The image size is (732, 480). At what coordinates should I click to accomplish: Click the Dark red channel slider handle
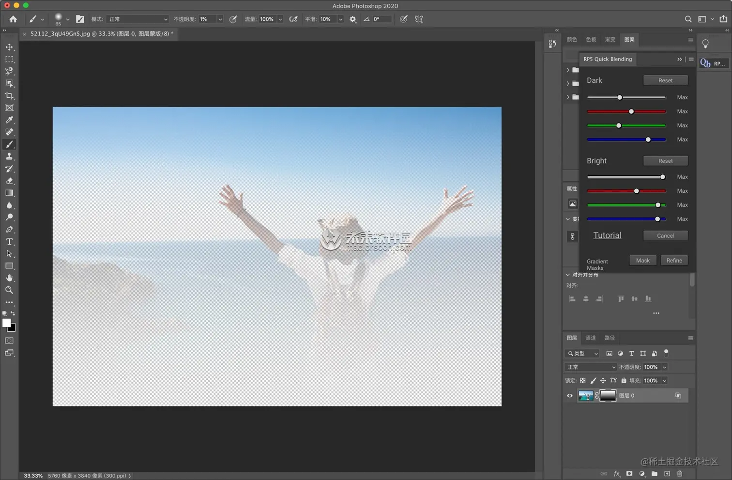[631, 111]
